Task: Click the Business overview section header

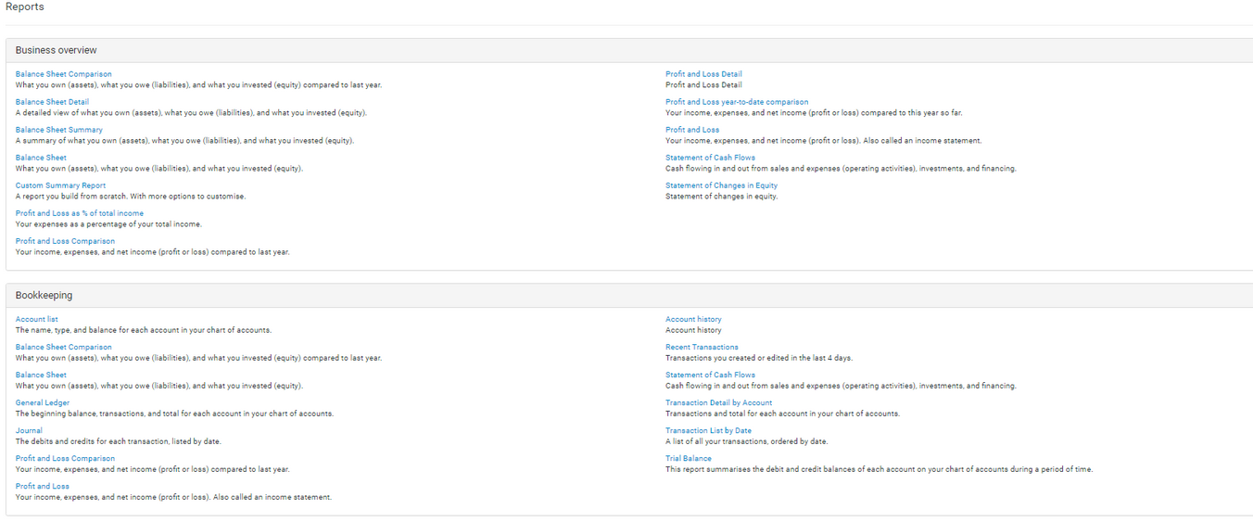Action: (56, 50)
